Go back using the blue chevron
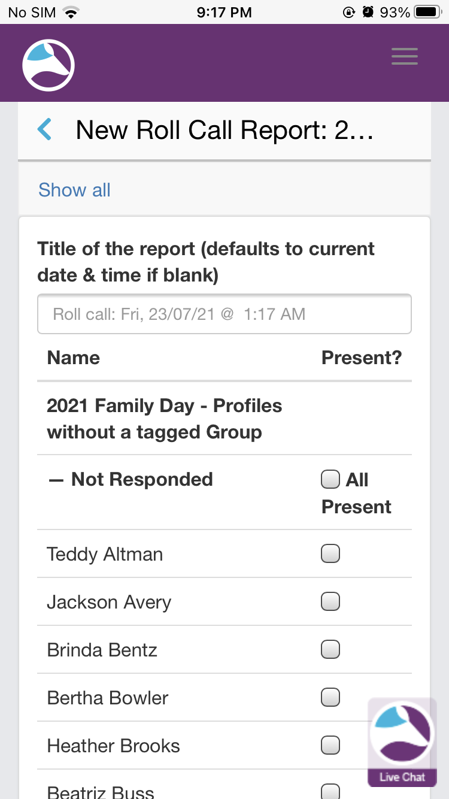The image size is (449, 799). click(x=45, y=129)
